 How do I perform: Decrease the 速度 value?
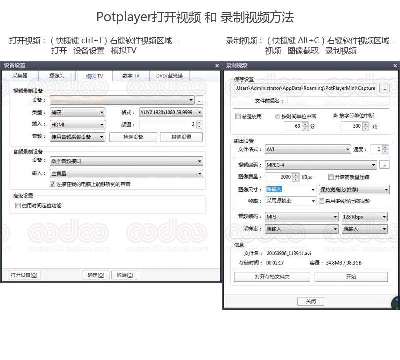pyautogui.click(x=385, y=151)
